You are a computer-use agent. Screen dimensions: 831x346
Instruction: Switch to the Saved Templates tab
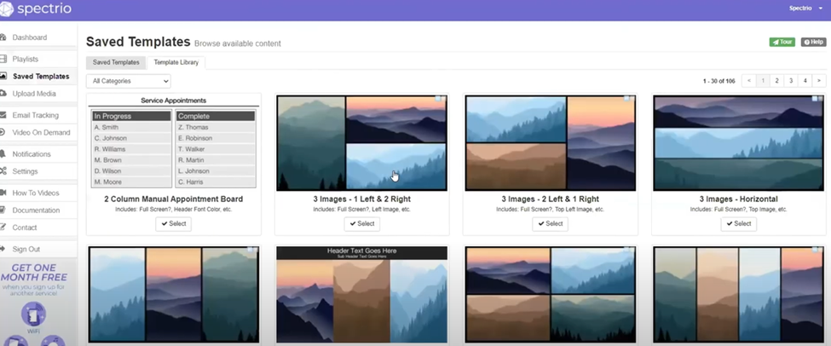pos(116,62)
